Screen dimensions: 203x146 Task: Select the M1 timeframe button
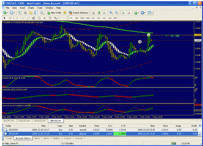71,18
